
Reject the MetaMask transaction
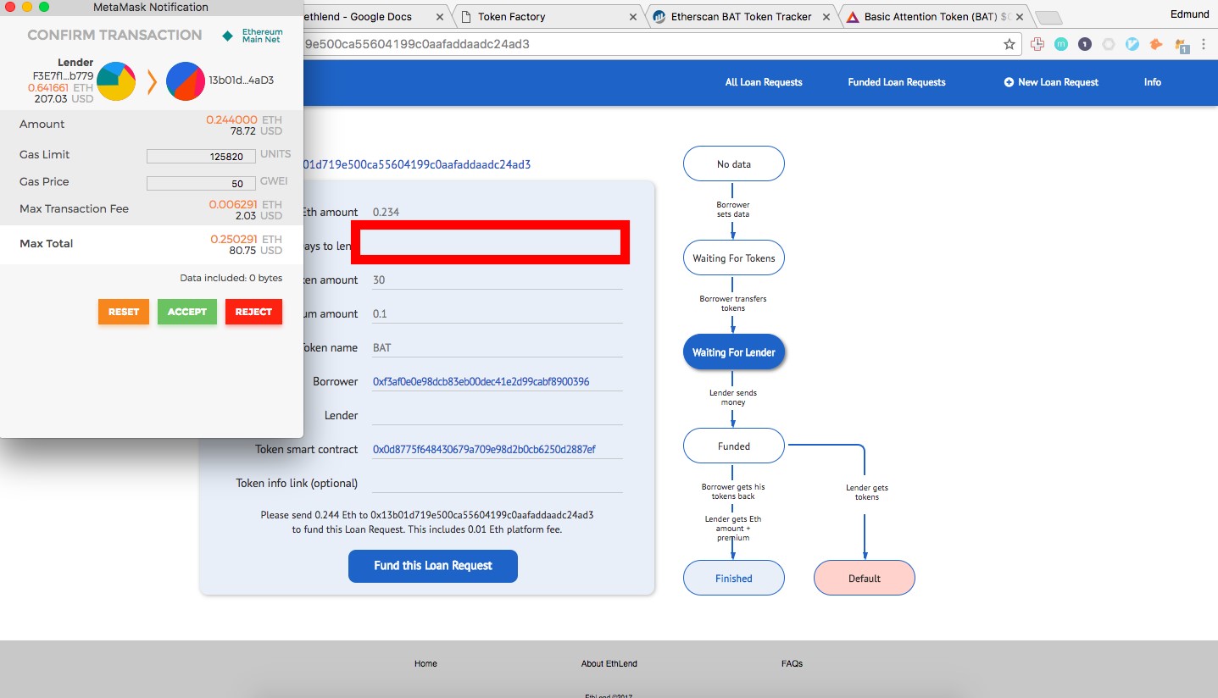[253, 312]
